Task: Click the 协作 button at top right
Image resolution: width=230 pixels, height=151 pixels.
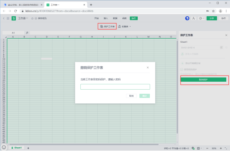Action: point(223,18)
